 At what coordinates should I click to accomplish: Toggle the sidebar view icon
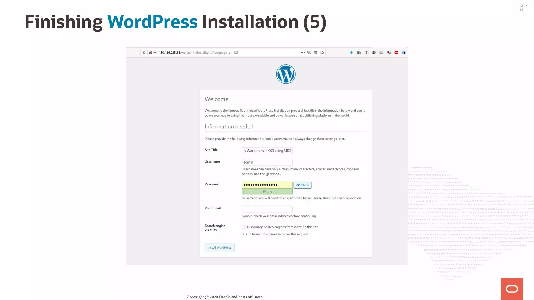click(x=366, y=53)
